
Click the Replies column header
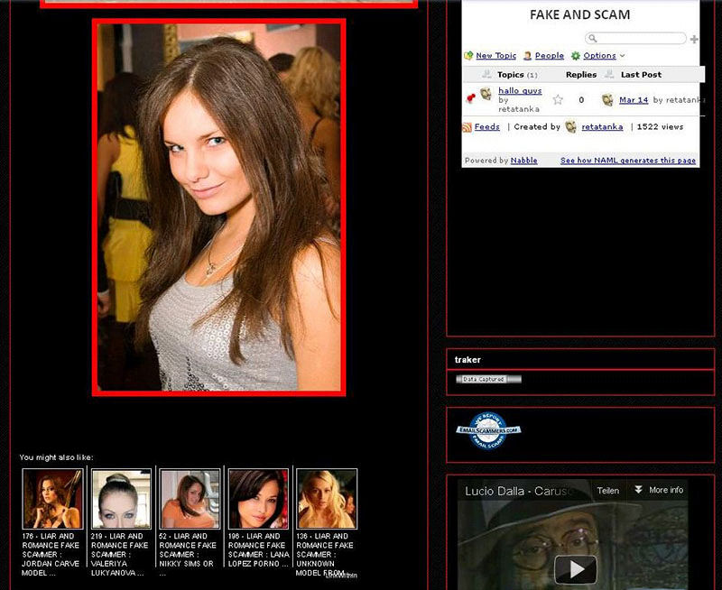tap(581, 75)
